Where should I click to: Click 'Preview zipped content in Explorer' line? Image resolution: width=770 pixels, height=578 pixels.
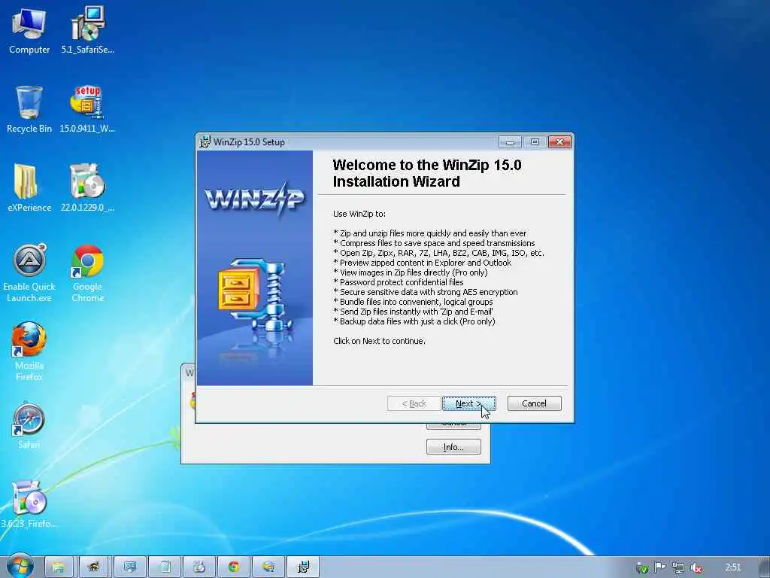422,263
